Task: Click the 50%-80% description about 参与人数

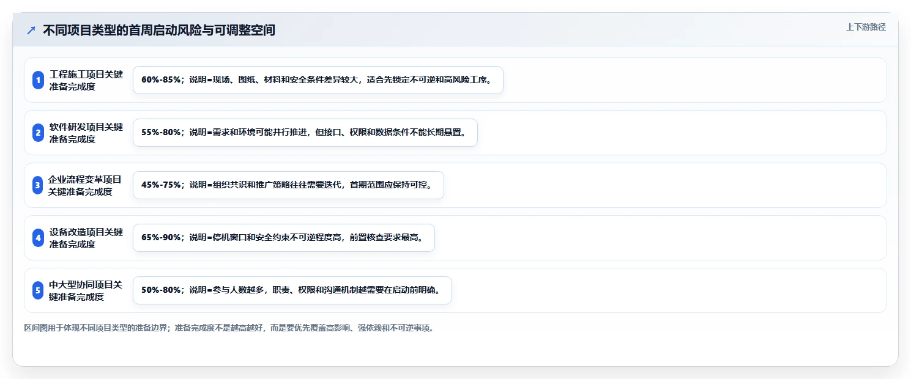Action: coord(292,290)
